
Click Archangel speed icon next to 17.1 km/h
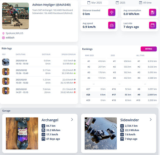(43, 135)
